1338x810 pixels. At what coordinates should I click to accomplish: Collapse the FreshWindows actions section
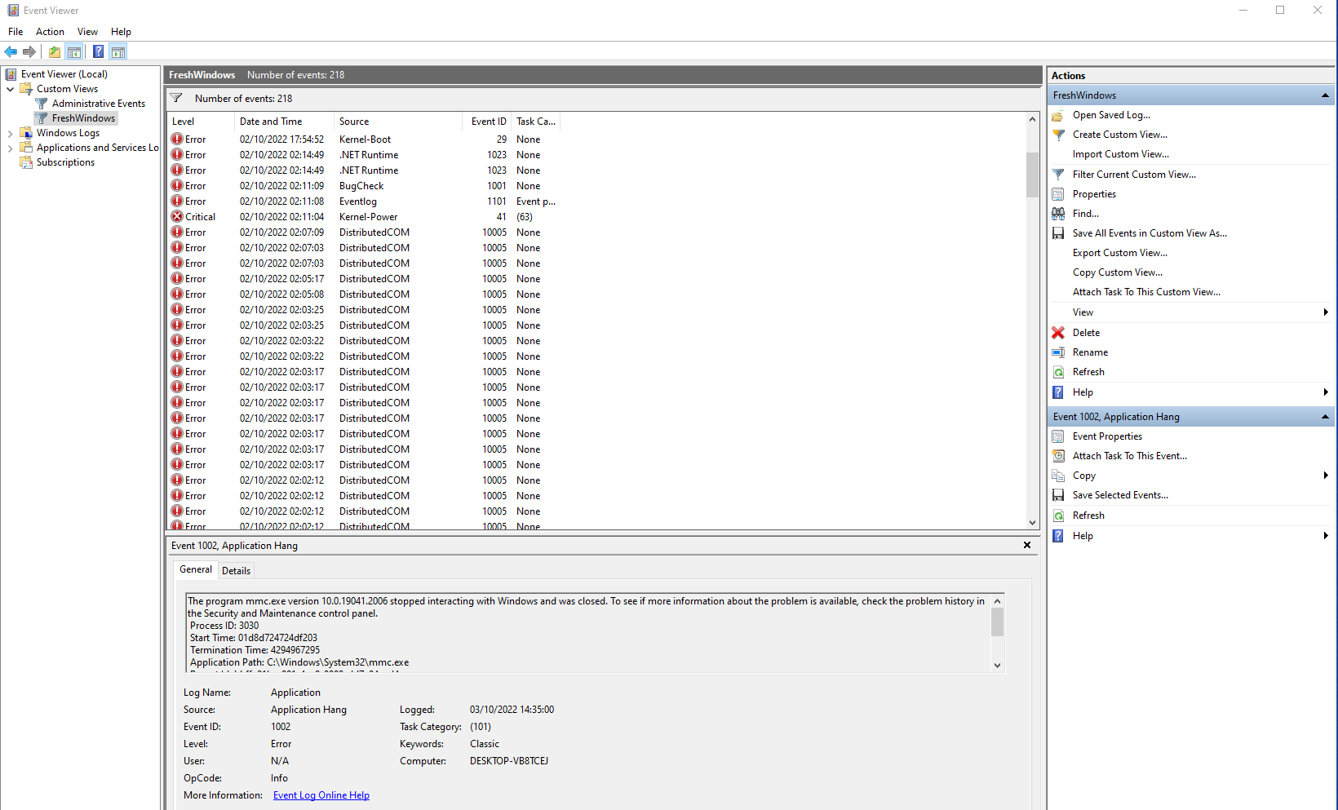(x=1325, y=95)
